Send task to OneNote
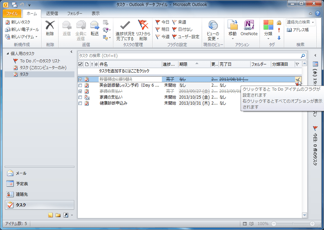This screenshot has height=230, width=324. click(x=249, y=28)
